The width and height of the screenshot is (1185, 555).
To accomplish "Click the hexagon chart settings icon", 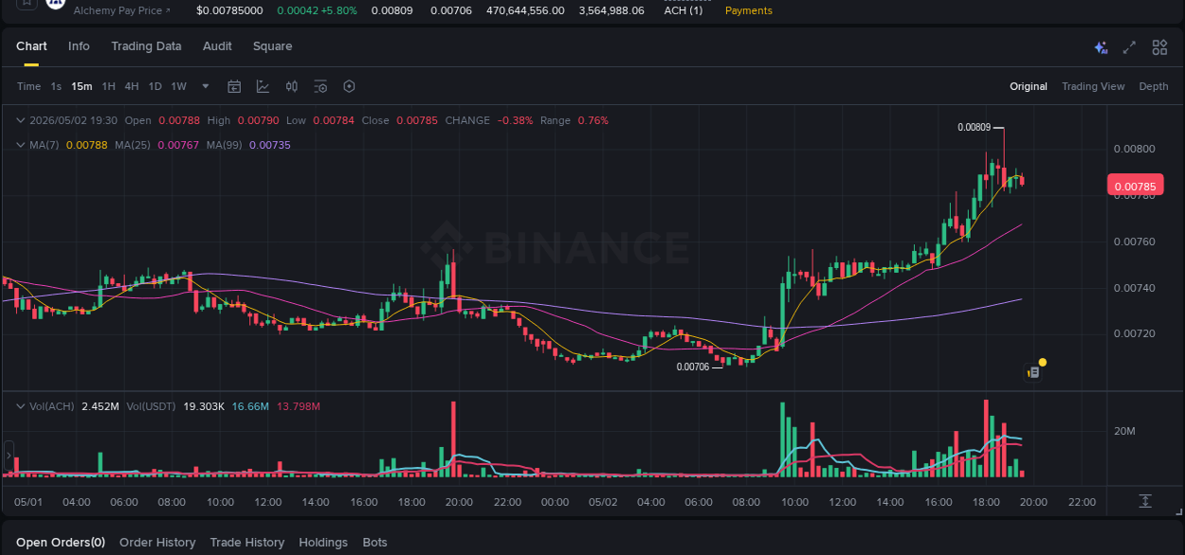I will pyautogui.click(x=349, y=86).
